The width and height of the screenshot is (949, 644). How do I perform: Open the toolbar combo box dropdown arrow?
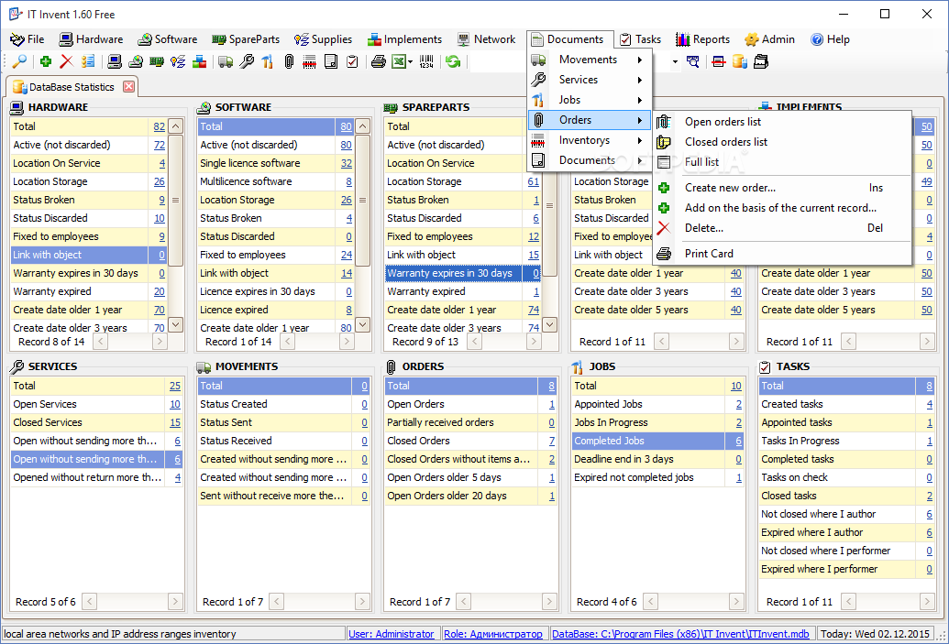(x=675, y=61)
